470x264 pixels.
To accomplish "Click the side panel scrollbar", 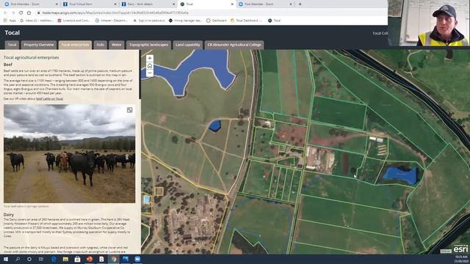I will (x=140, y=75).
